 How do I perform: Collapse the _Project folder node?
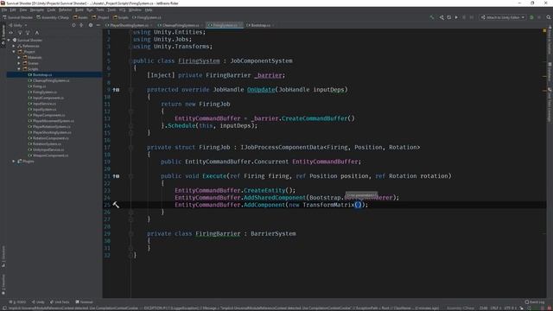(x=14, y=52)
